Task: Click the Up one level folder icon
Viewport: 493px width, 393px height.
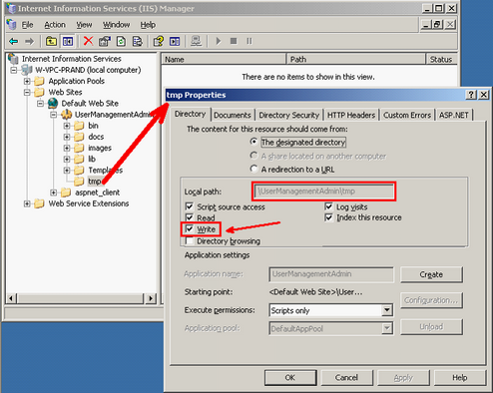Action: click(51, 41)
